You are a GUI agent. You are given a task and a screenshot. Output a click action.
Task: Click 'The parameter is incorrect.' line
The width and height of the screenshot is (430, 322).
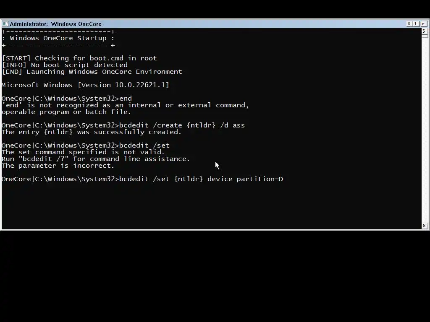(58, 166)
